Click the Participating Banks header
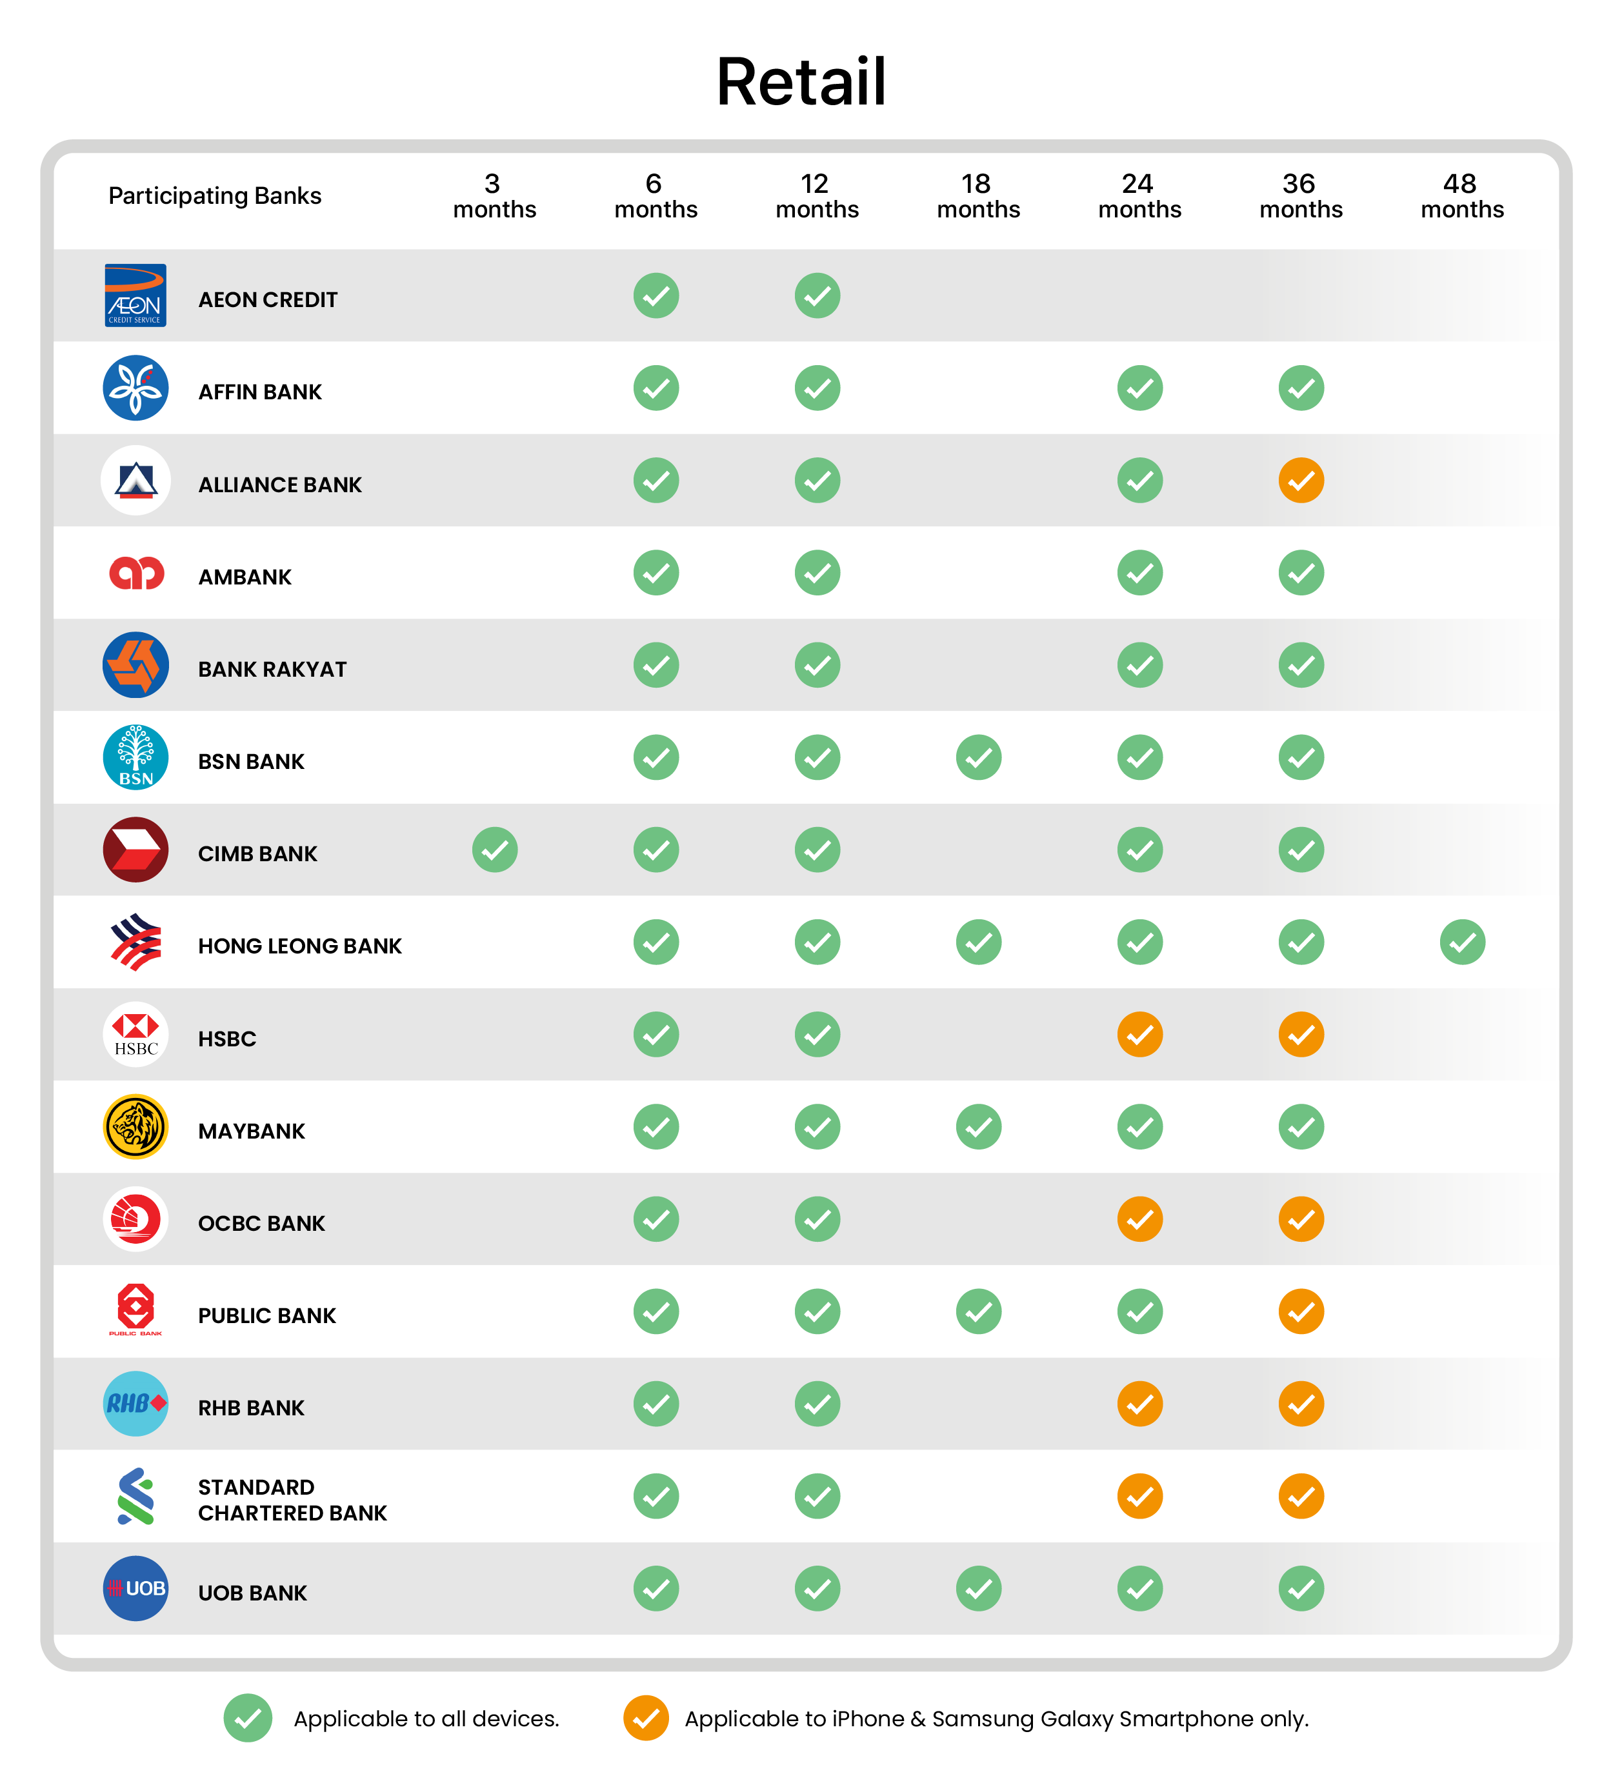 point(215,195)
